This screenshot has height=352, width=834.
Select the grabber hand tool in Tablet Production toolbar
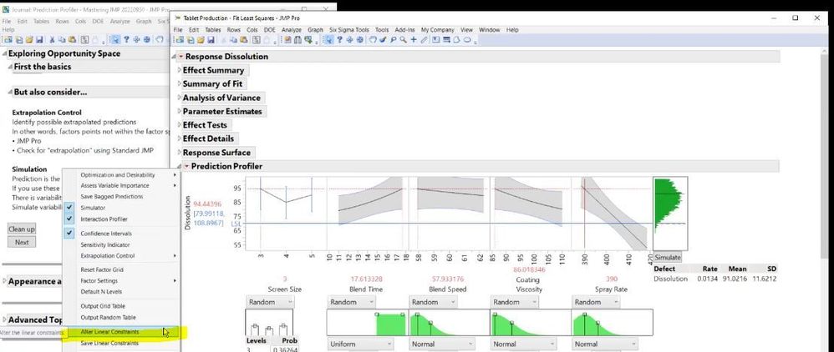[x=373, y=40]
